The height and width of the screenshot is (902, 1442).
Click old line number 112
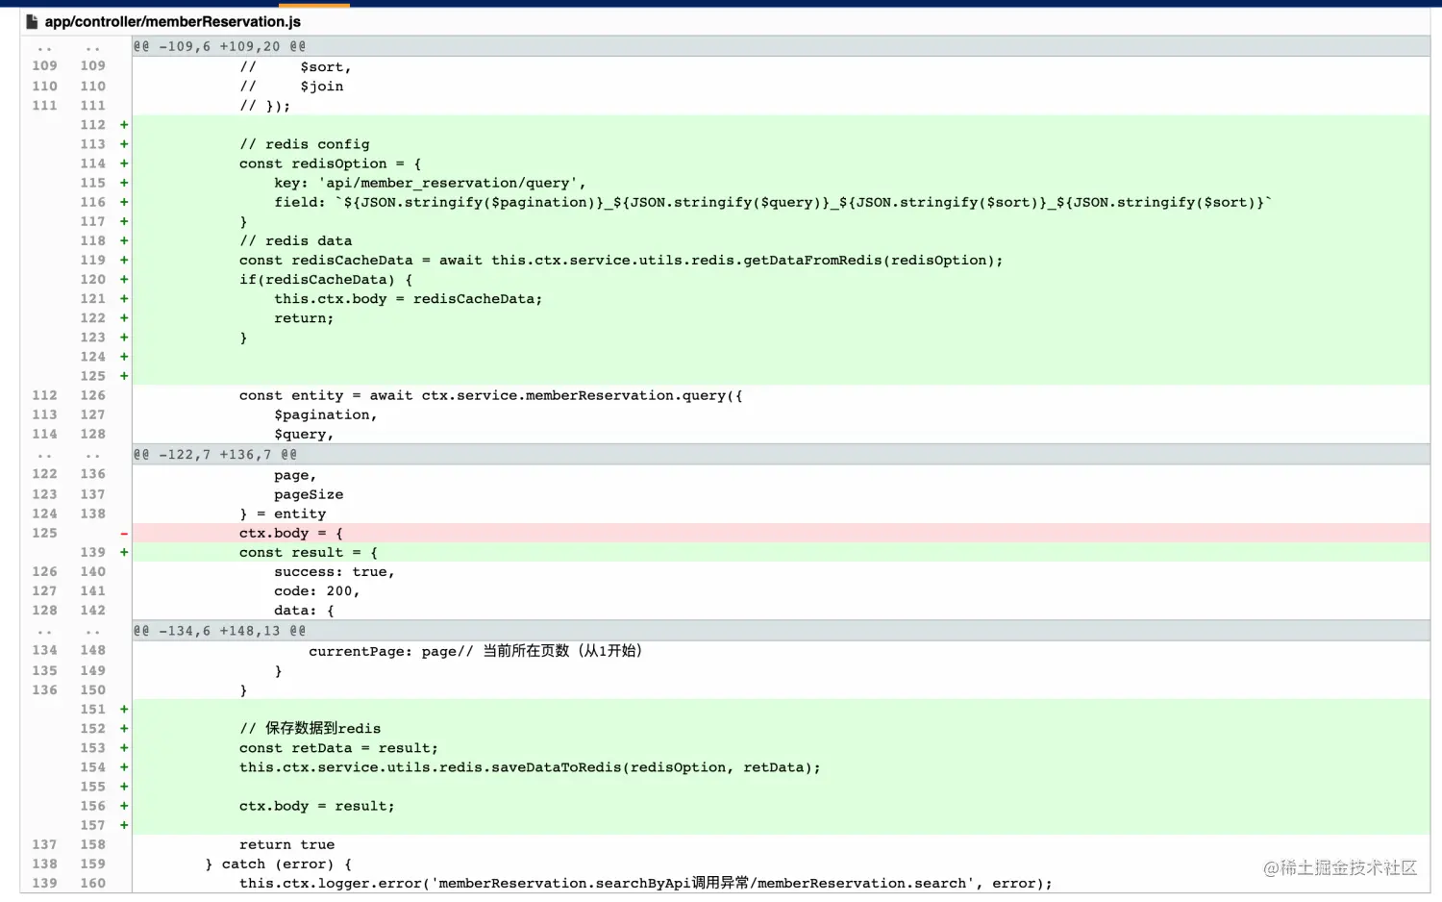tap(44, 395)
